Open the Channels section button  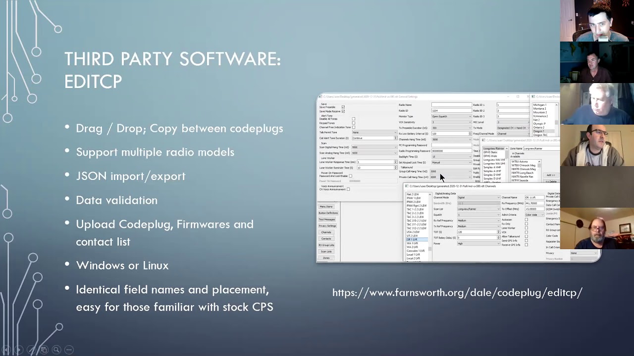pos(326,232)
